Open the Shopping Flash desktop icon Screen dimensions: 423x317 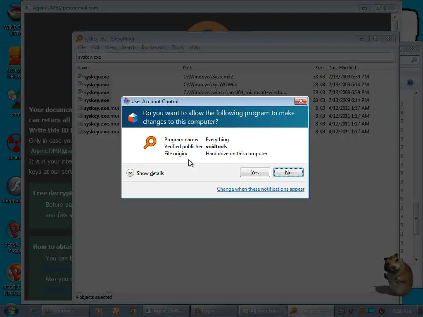pos(12,190)
